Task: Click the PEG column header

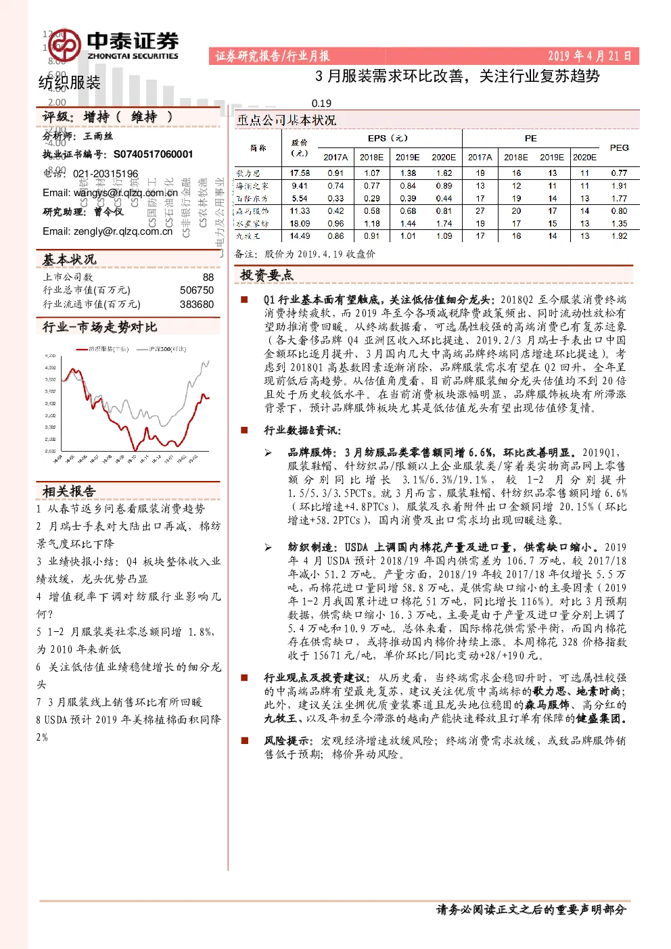Action: 619,147
